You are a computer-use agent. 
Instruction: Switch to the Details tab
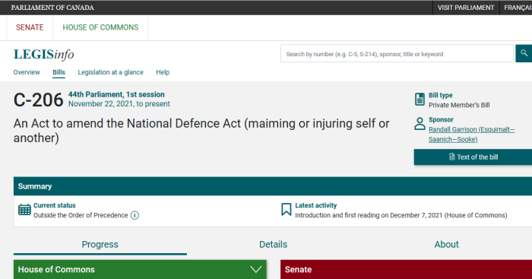click(x=273, y=245)
